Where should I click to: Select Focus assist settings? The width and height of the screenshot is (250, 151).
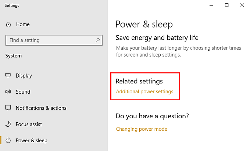tap(29, 124)
